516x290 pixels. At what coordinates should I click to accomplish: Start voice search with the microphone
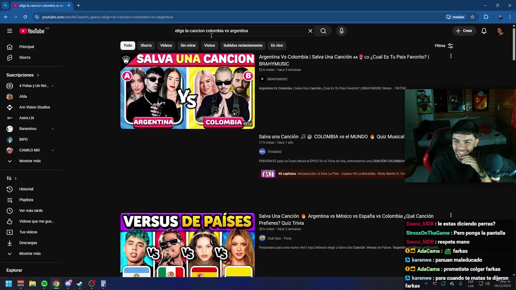pyautogui.click(x=341, y=31)
